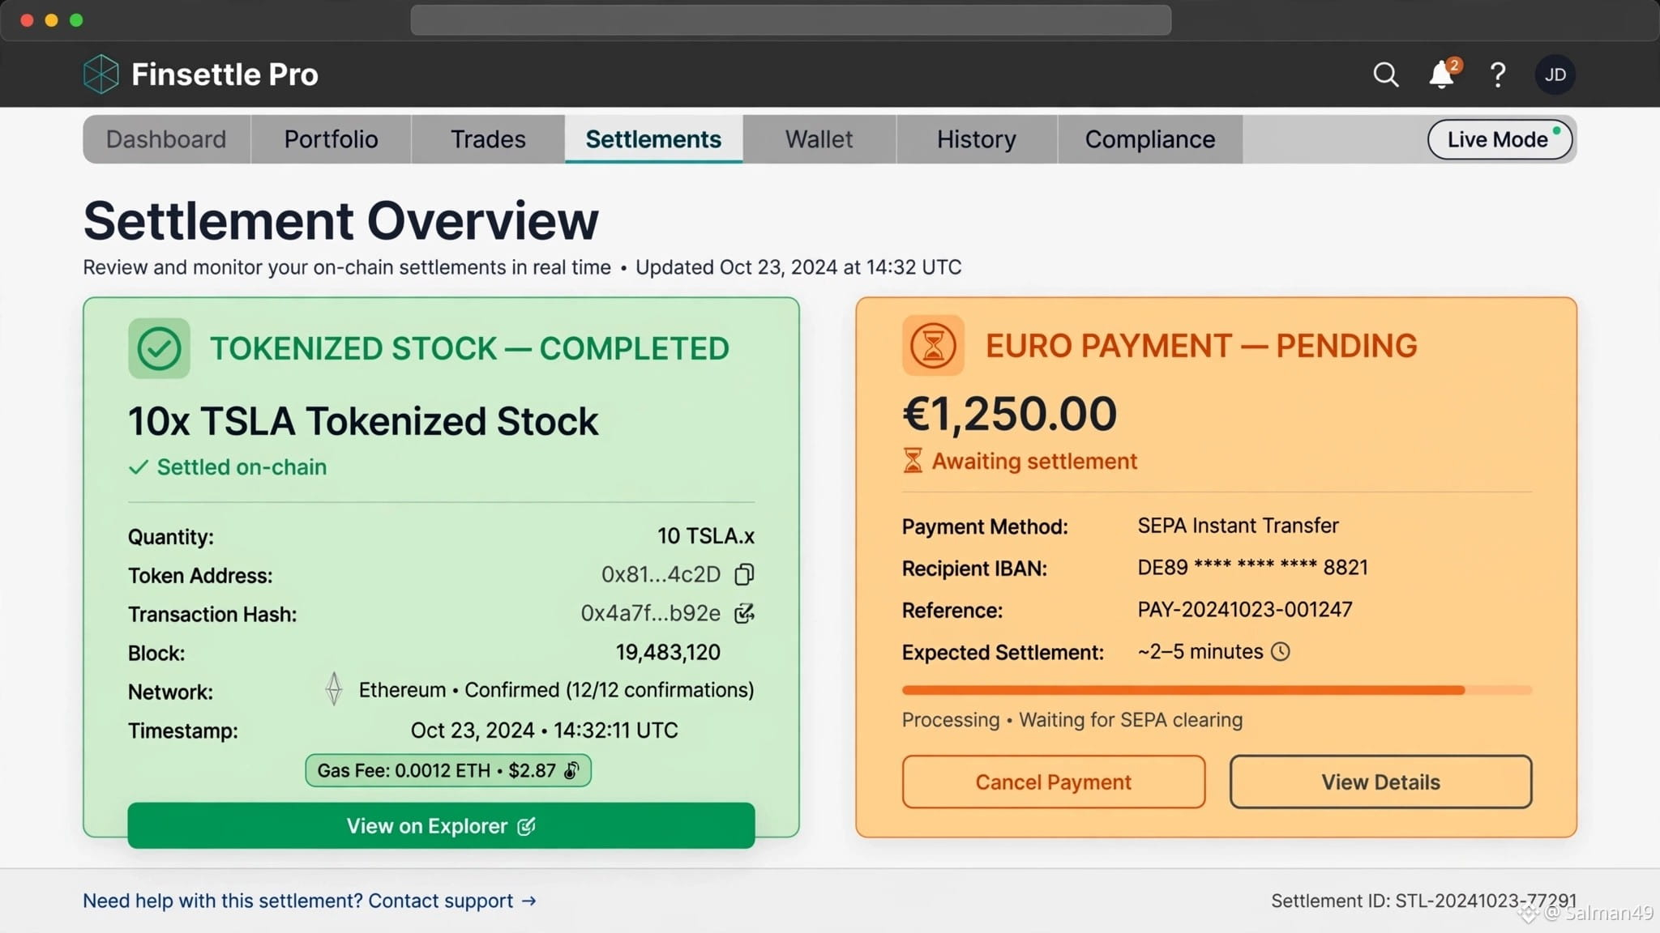1660x933 pixels.
Task: Click the completed green checkmark icon
Action: [x=159, y=349]
